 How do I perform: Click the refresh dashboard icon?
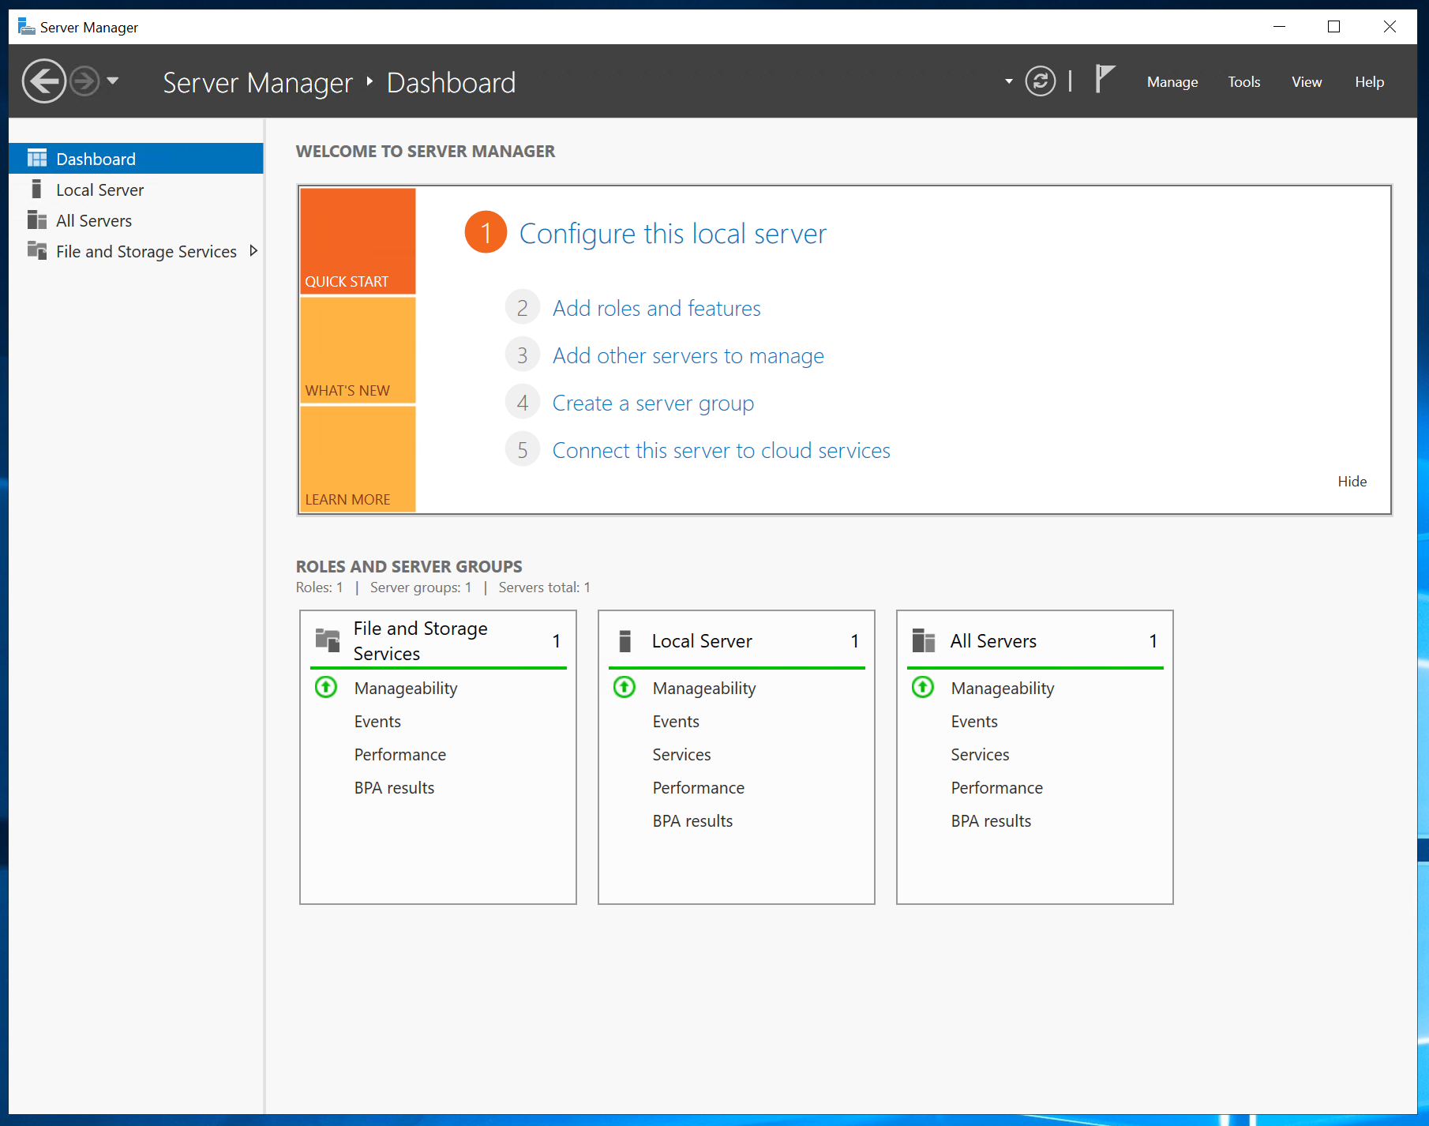pyautogui.click(x=1040, y=81)
